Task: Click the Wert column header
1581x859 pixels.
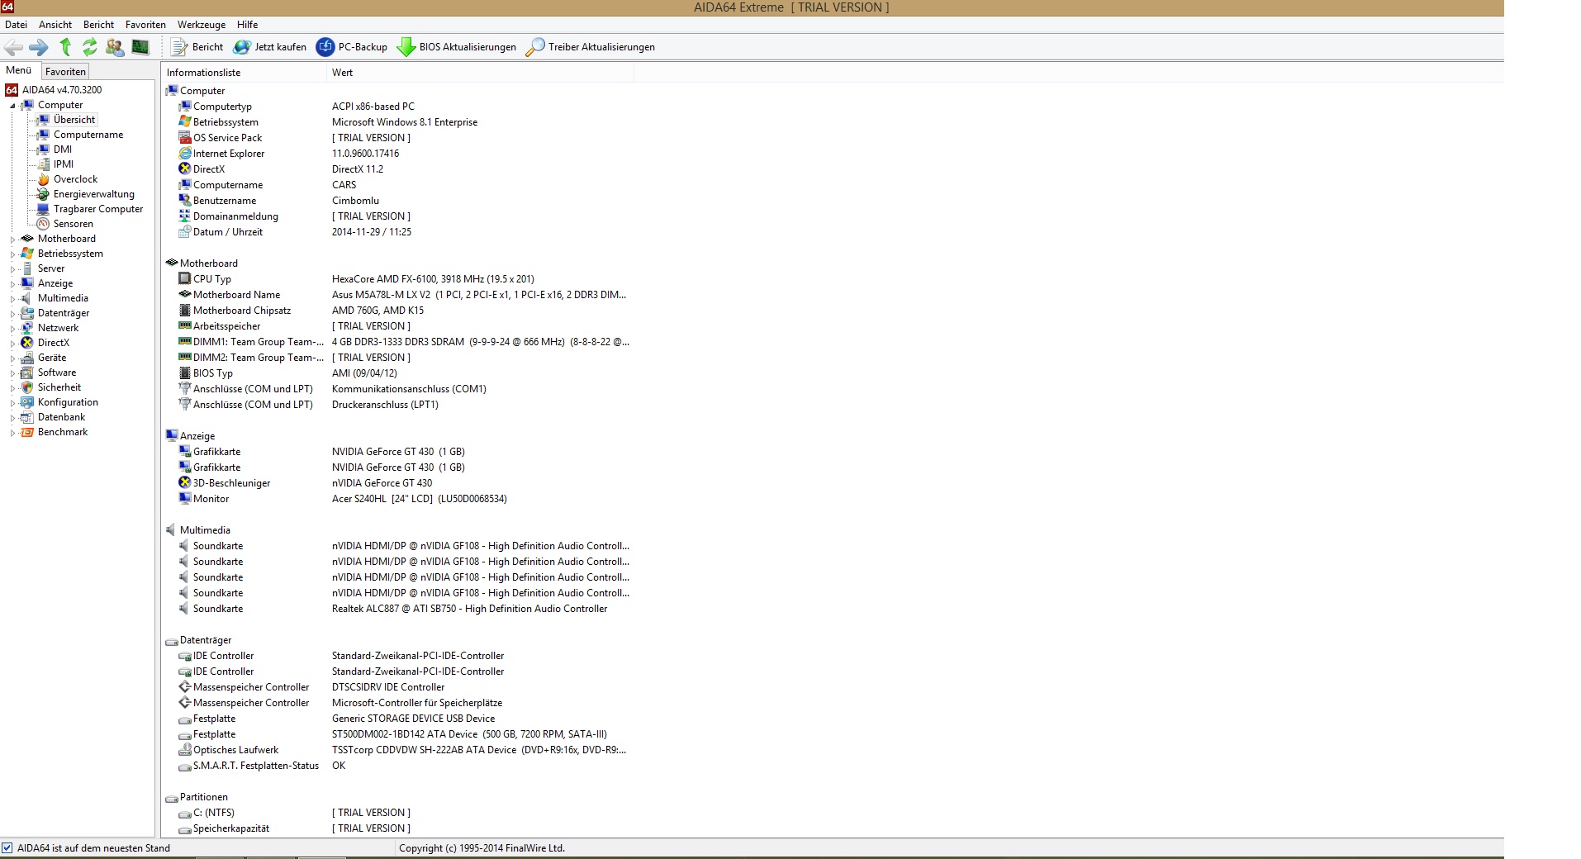Action: (481, 73)
